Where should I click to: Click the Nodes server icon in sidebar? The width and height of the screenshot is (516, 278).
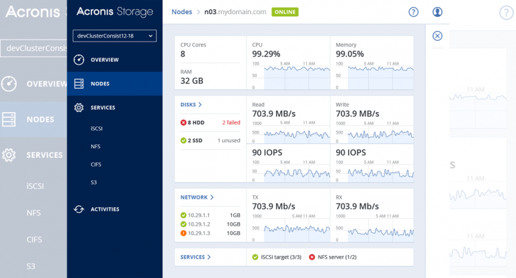[79, 83]
